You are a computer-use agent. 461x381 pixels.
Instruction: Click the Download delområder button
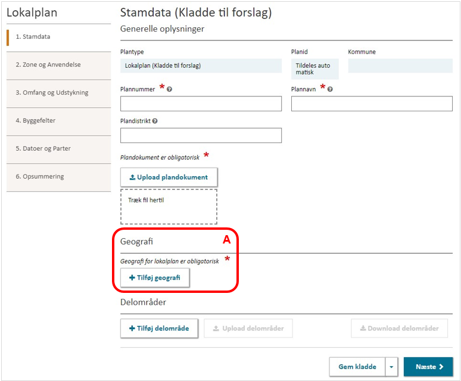click(399, 328)
